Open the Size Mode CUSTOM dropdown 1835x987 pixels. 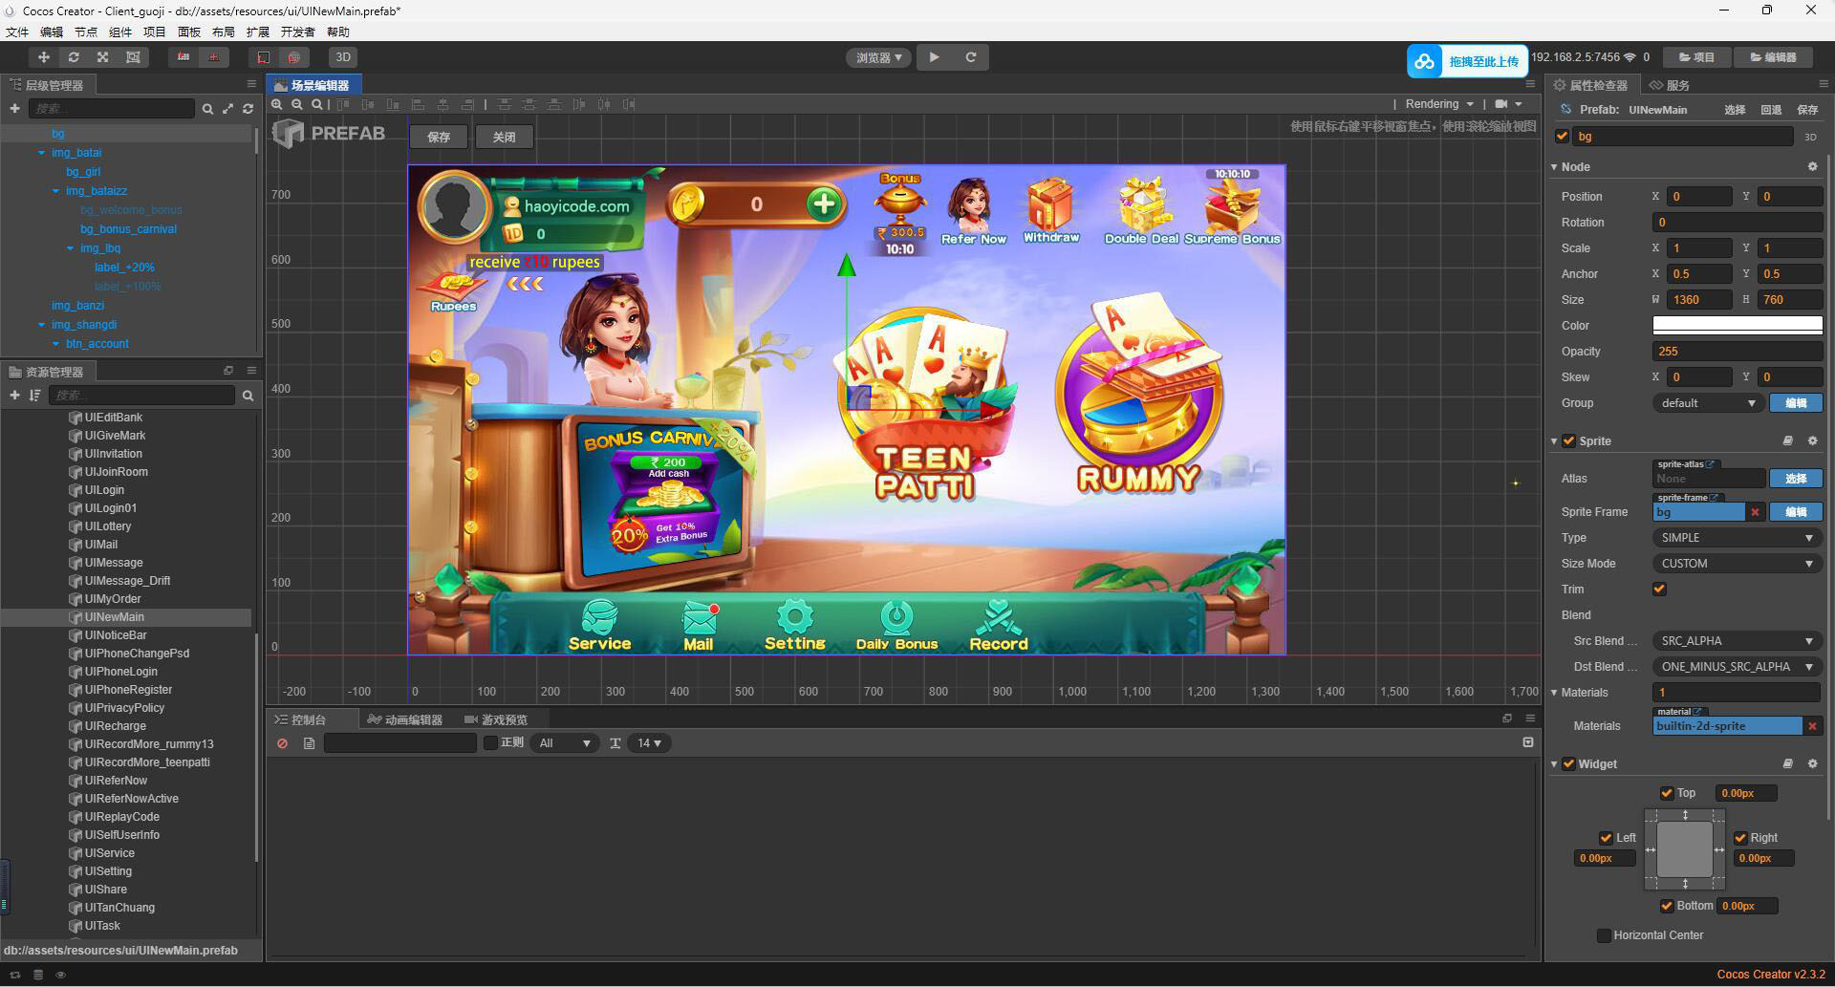click(x=1737, y=564)
